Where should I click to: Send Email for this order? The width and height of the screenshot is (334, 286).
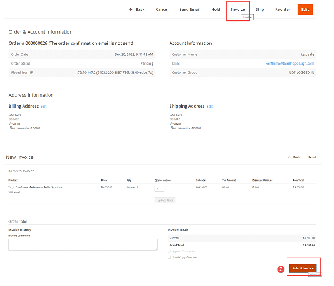[190, 9]
